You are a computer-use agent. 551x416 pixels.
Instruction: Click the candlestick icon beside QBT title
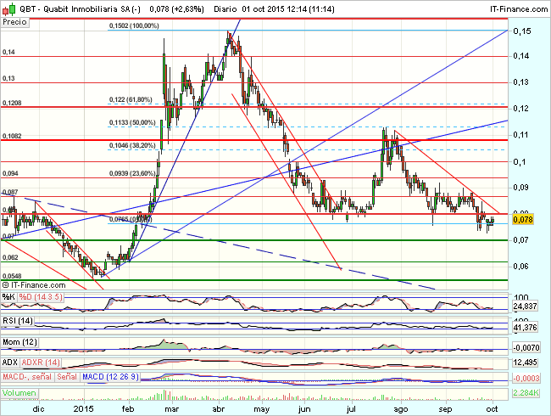(9, 8)
